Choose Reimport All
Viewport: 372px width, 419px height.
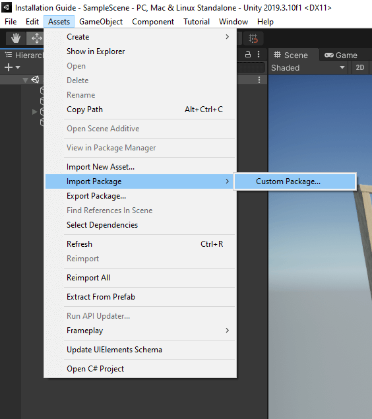[140, 278]
